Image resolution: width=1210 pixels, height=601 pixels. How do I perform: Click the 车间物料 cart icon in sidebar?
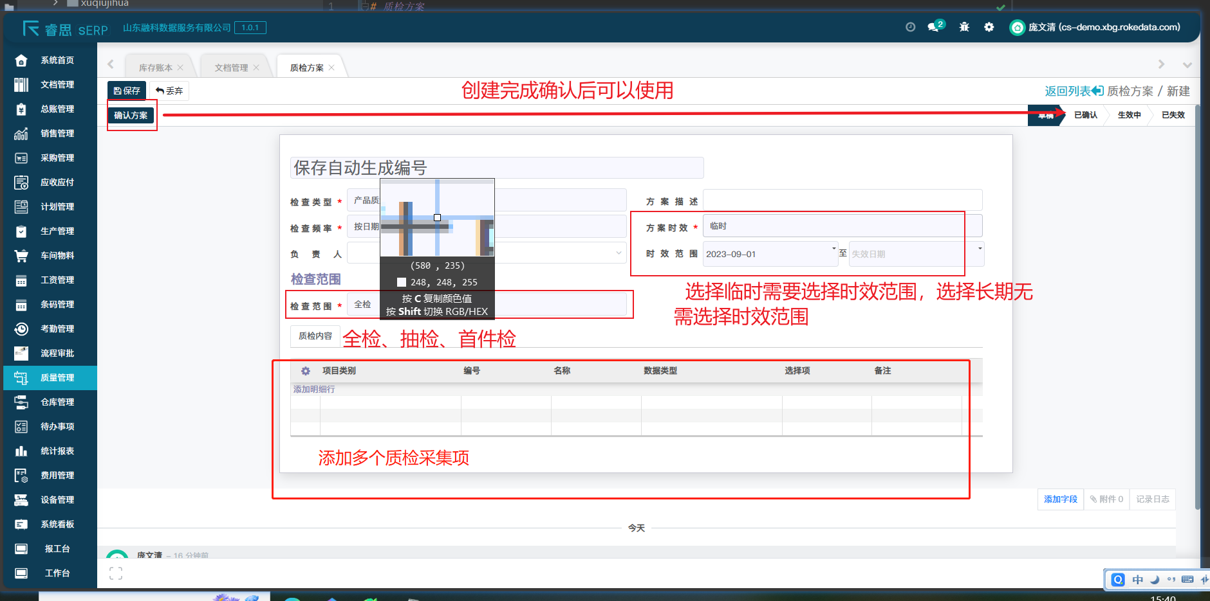click(21, 256)
